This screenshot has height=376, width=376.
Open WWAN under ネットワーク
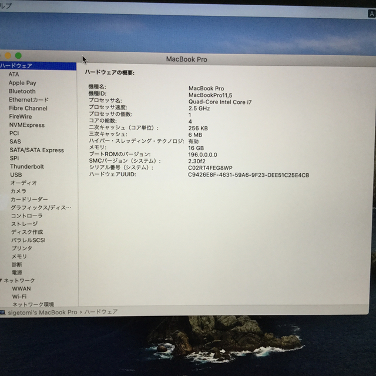(21, 288)
